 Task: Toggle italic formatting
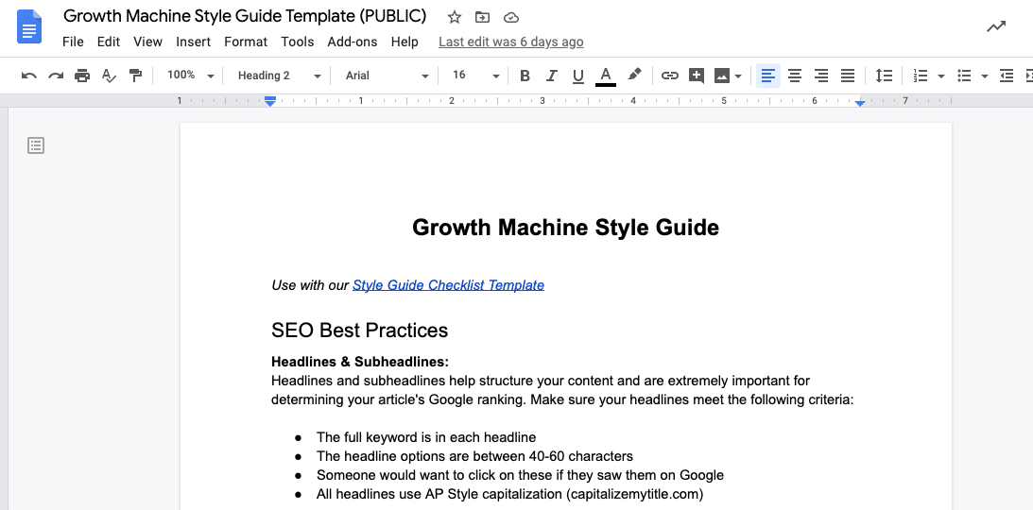pos(552,76)
